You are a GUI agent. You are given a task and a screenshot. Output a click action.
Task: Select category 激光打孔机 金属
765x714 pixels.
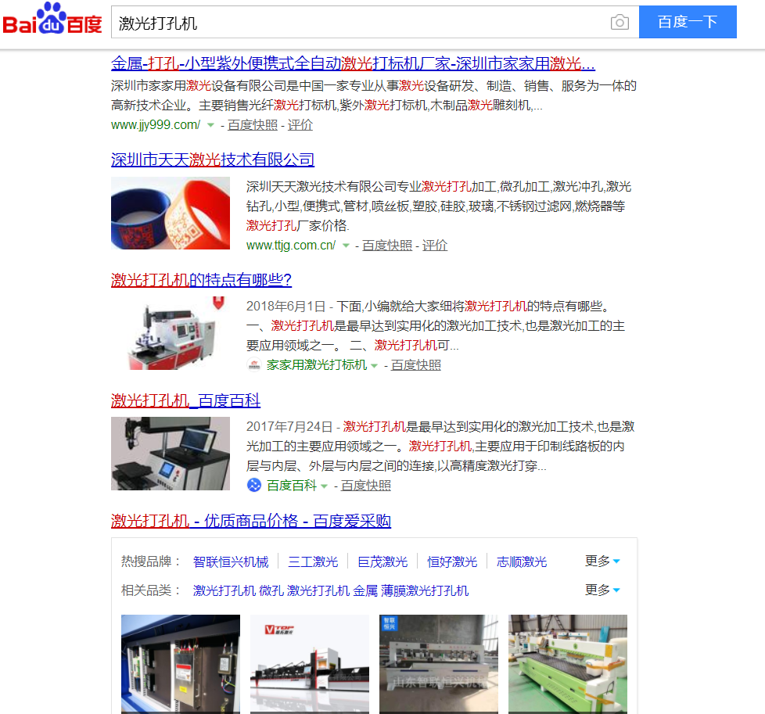point(332,590)
